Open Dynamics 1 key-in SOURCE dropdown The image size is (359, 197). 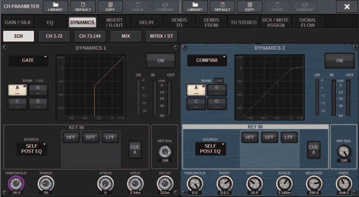point(32,149)
